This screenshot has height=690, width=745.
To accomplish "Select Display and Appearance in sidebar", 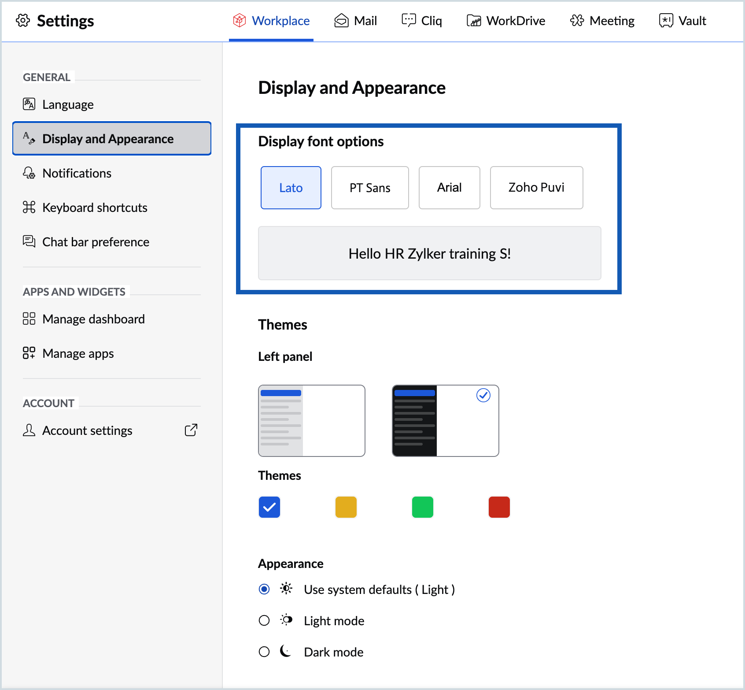I will [112, 138].
